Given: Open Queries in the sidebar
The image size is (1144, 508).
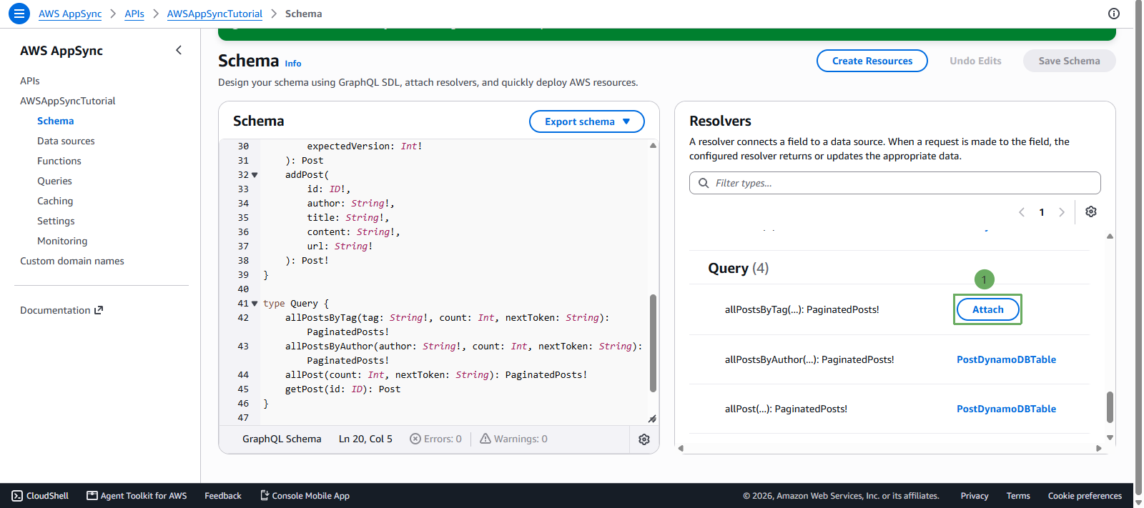Looking at the screenshot, I should [54, 181].
